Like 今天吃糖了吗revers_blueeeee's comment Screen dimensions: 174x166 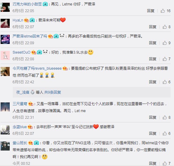click(166, 82)
